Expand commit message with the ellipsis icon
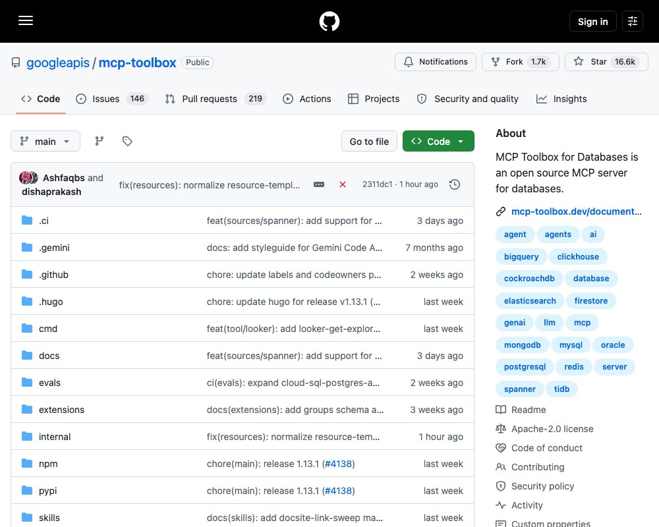 click(x=319, y=184)
